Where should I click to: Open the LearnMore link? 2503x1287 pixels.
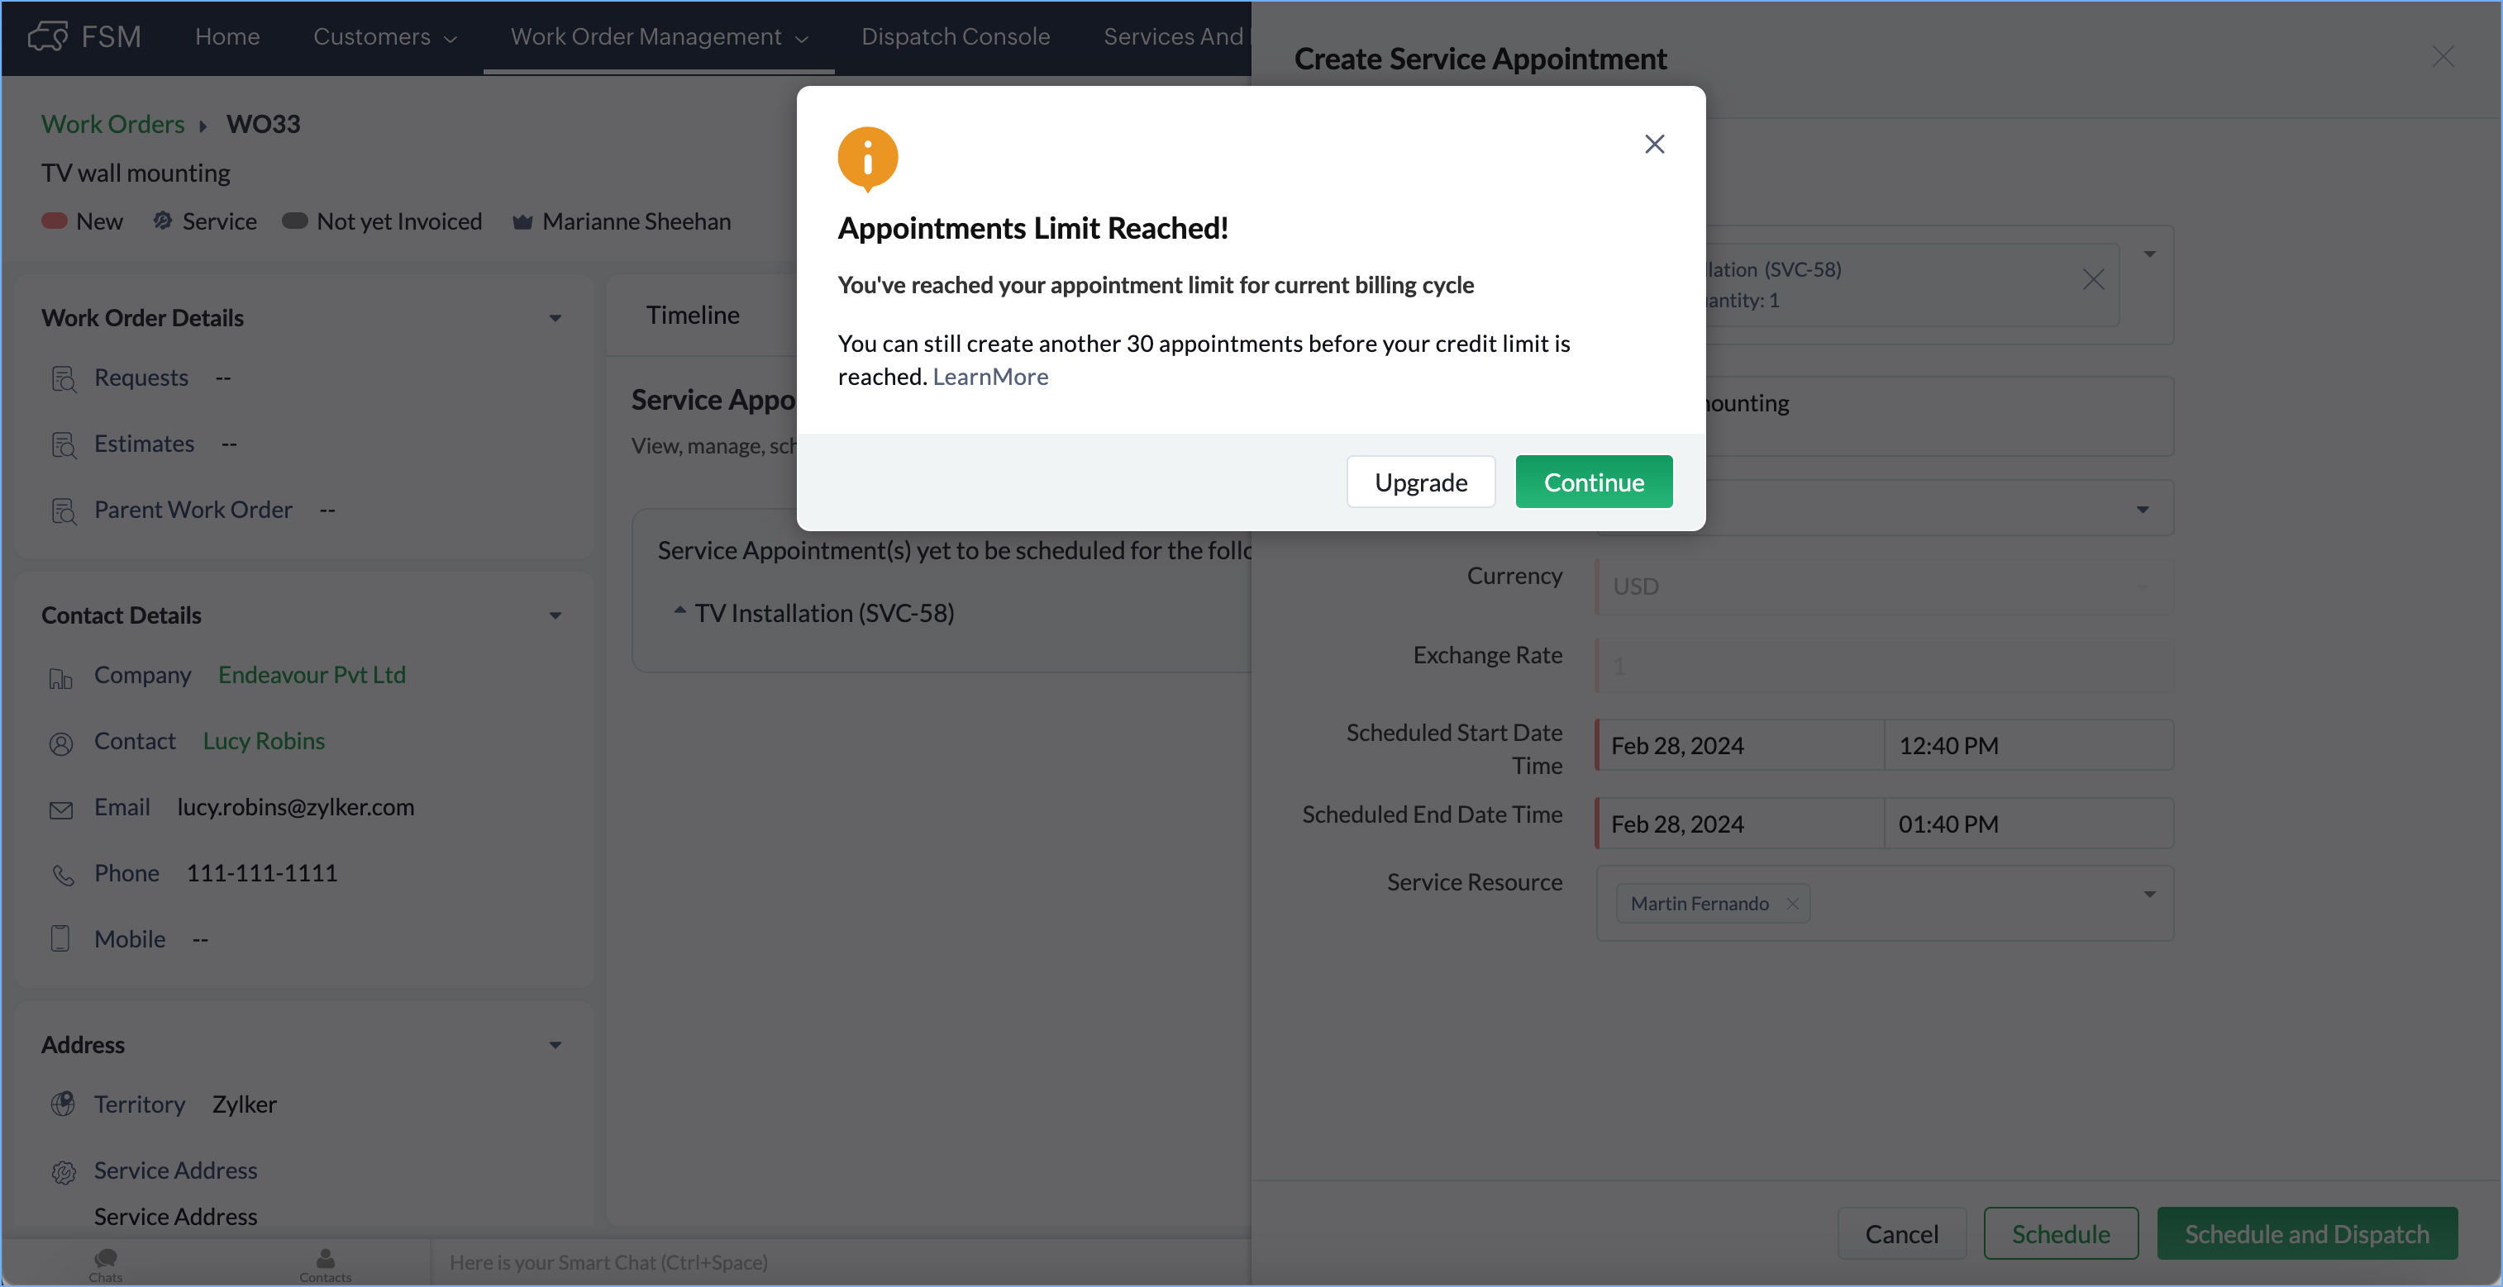[x=990, y=377]
